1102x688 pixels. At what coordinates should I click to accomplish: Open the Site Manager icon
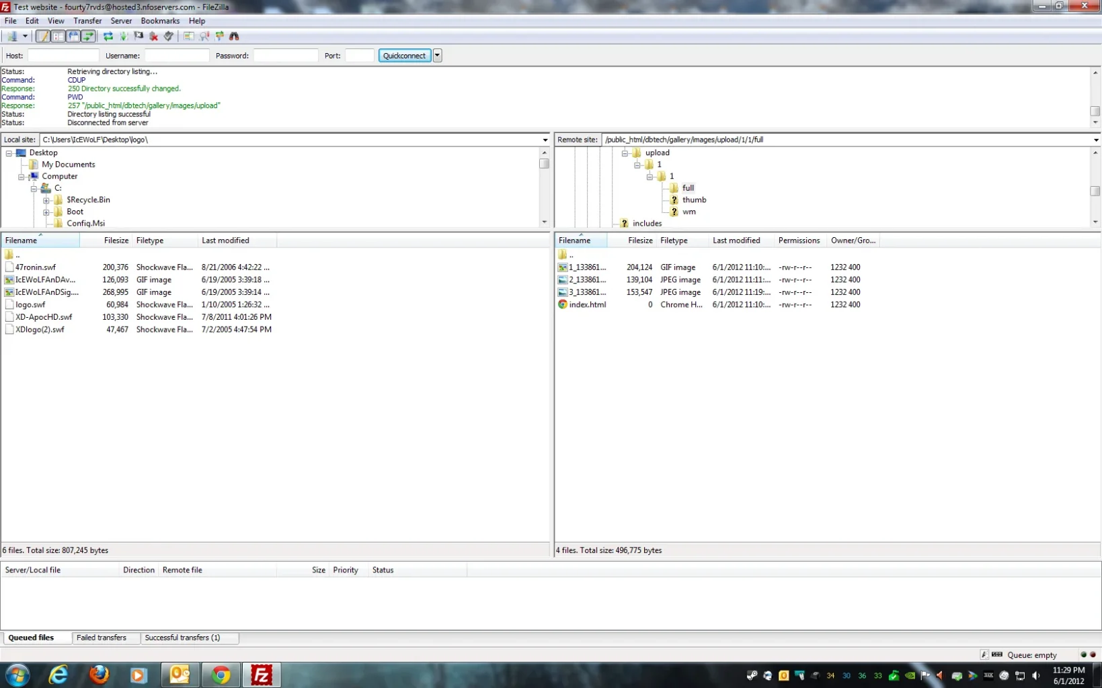[11, 36]
